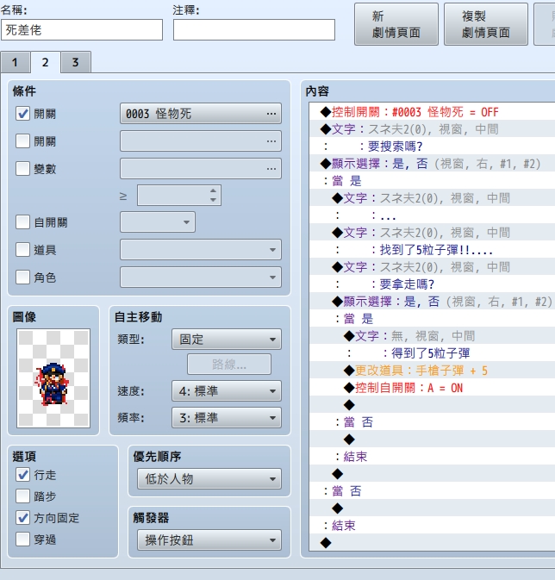555x580 pixels.
Task: Enable the 道具 condition checkbox
Action: coord(22,250)
